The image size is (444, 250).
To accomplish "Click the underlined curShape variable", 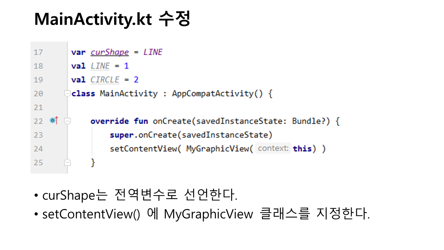I will (x=110, y=52).
